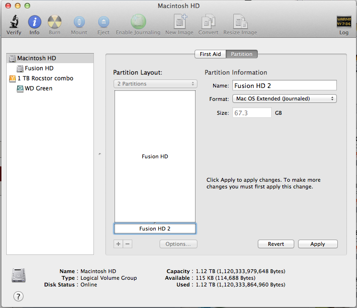
Task: Click the Partition Layout label
Action: pyautogui.click(x=138, y=73)
